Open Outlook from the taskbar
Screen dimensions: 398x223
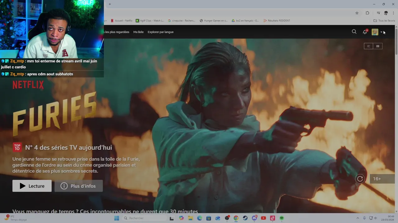(x=218, y=218)
